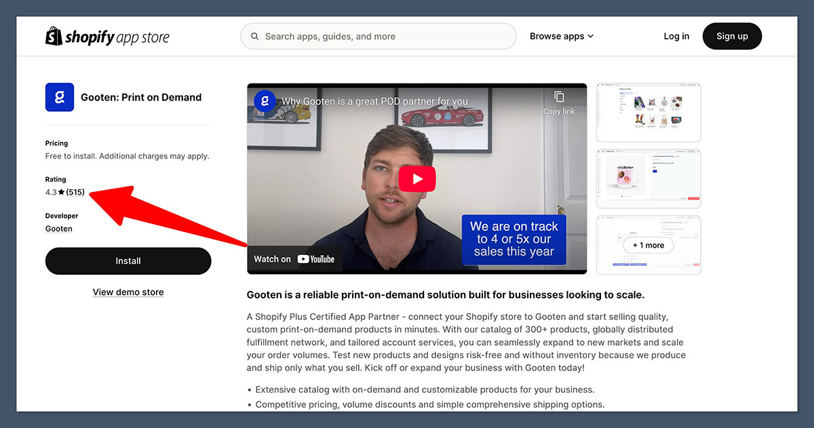Click the 'Competitive pricing' bullet point text

click(430, 405)
